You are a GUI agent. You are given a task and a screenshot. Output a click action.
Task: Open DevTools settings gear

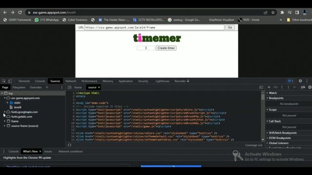pos(300,81)
